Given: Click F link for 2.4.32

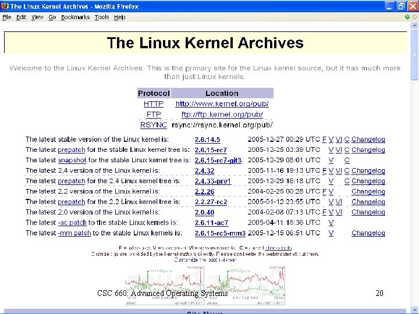Looking at the screenshot, I should pos(324,170).
